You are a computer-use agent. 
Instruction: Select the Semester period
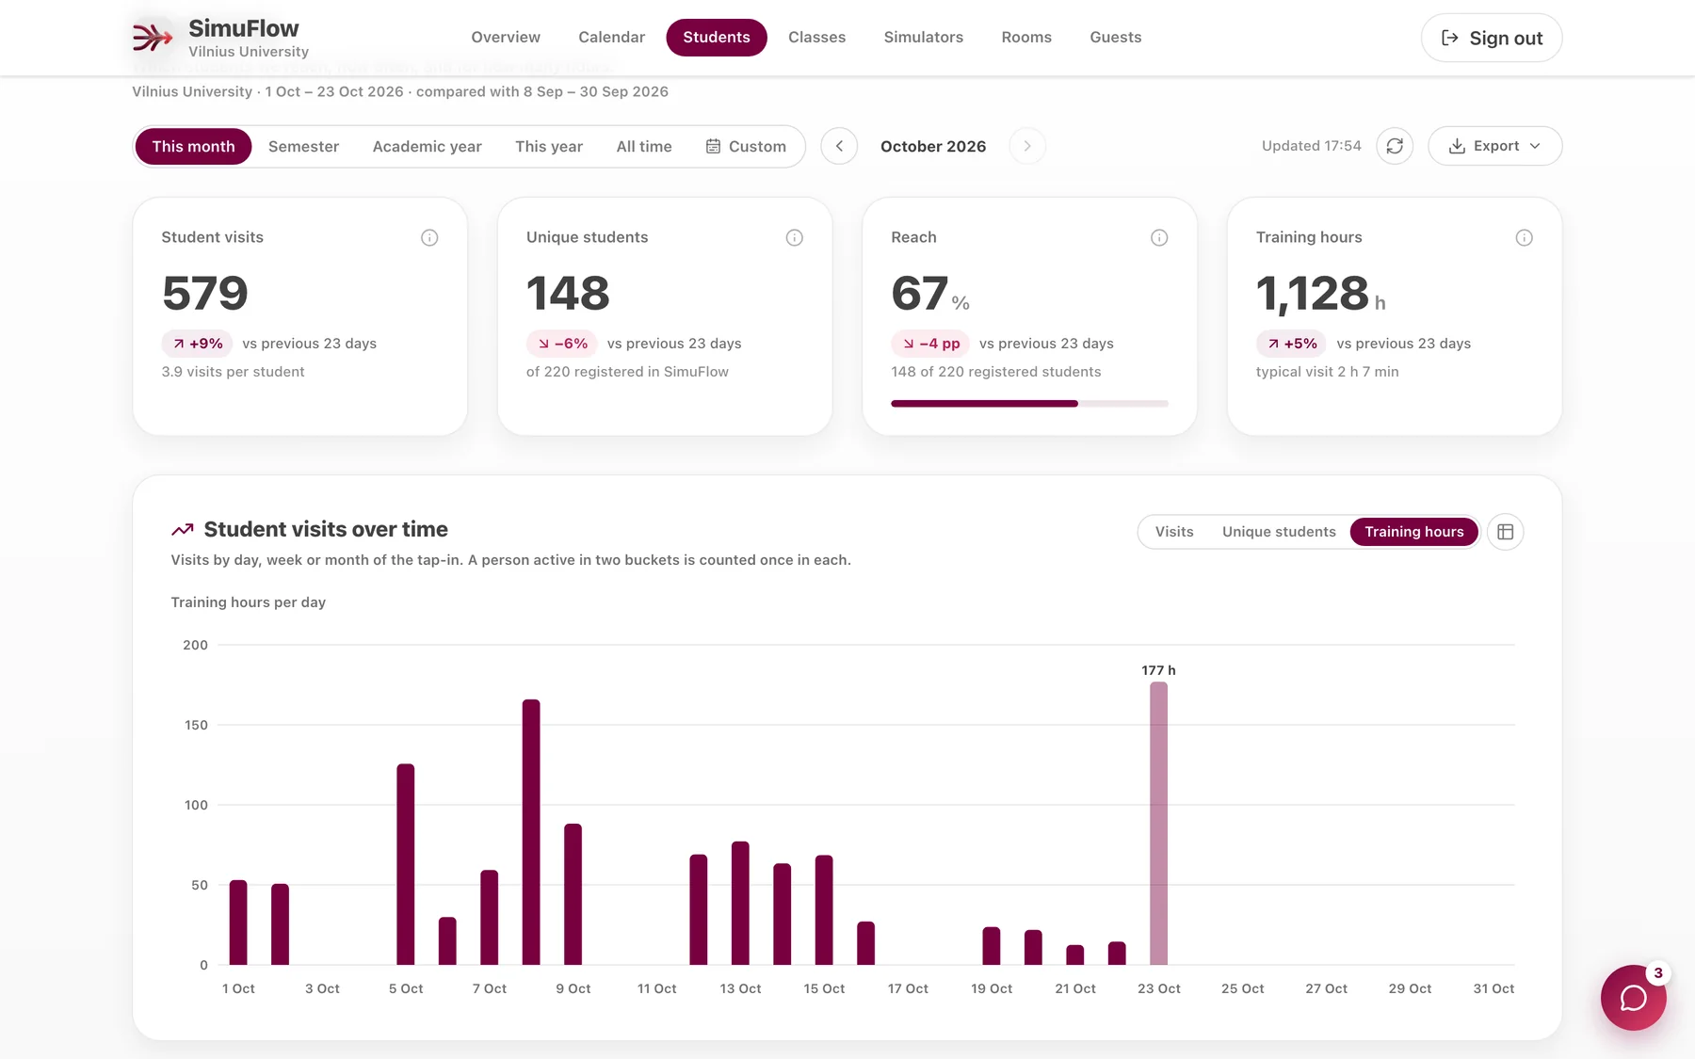point(303,146)
